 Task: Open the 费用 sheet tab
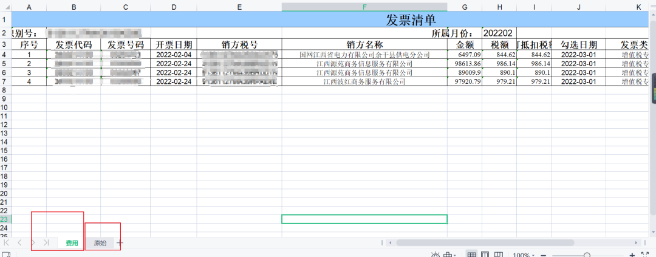(x=72, y=243)
